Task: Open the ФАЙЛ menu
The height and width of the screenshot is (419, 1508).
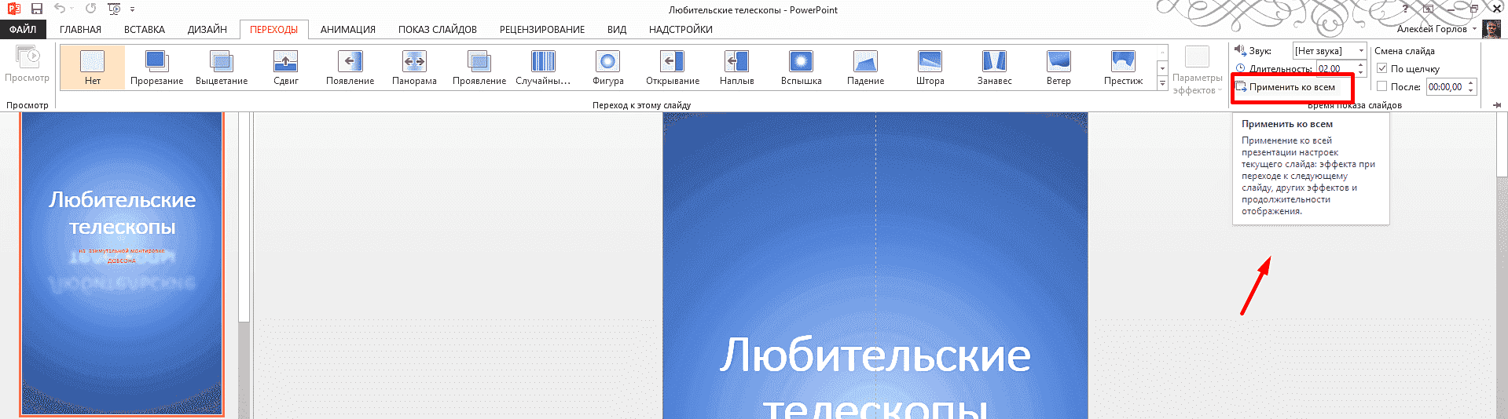Action: [x=23, y=30]
